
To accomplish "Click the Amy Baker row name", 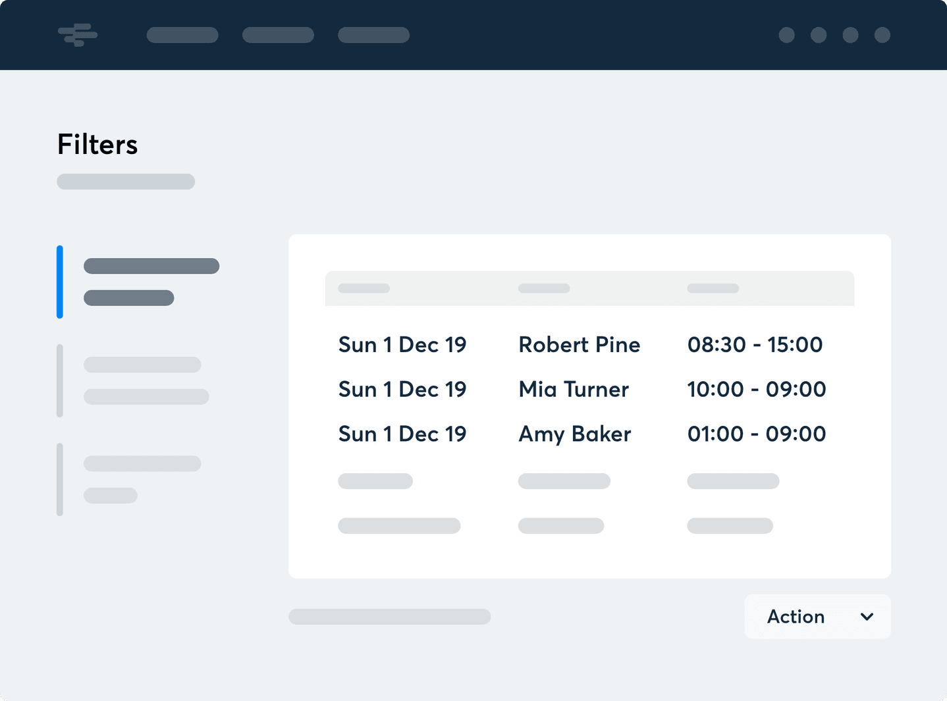I will (574, 434).
